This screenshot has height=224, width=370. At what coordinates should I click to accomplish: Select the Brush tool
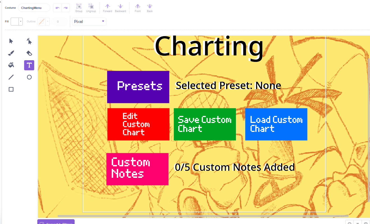point(11,53)
